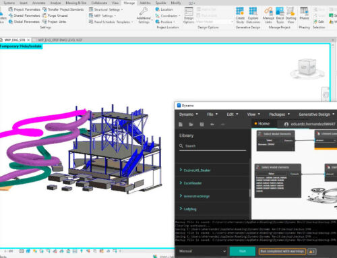Open Global Parameters dialog
The width and height of the screenshot is (337, 258).
[24, 22]
